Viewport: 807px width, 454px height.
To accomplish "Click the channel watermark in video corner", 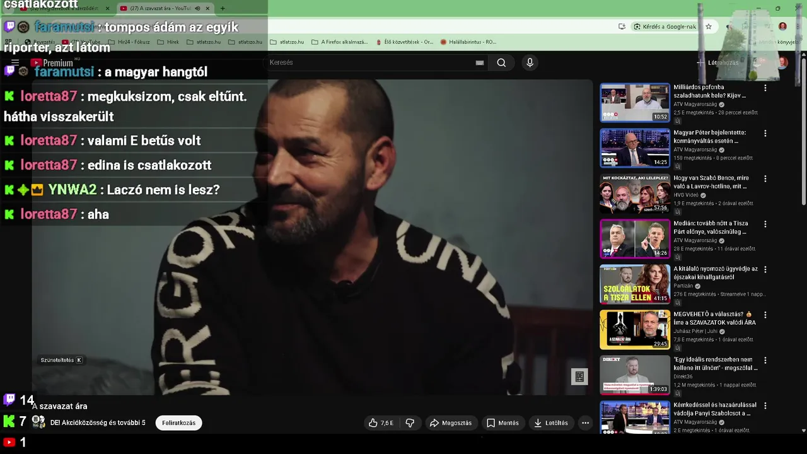I will click(579, 376).
